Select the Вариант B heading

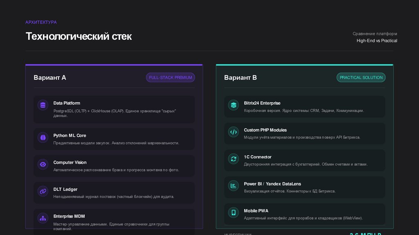click(x=241, y=78)
